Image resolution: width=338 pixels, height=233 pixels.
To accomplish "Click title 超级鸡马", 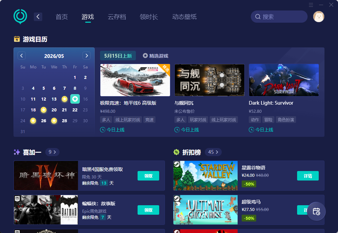I will point(251,202).
